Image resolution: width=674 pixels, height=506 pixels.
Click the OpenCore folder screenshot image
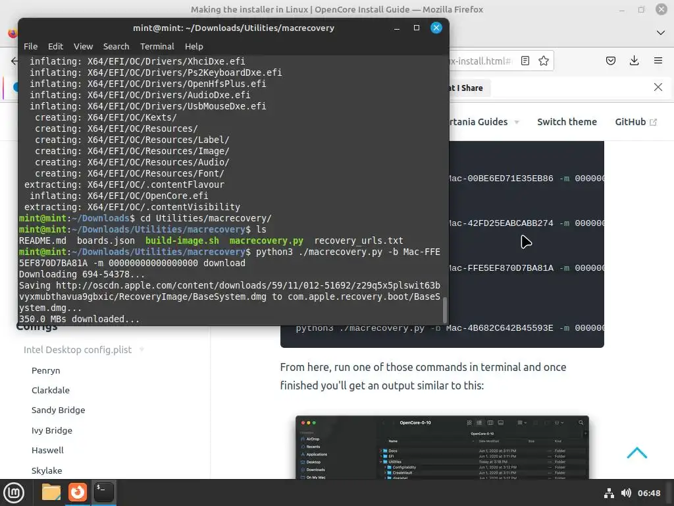point(442,447)
